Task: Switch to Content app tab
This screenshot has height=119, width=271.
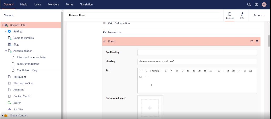Action: pyautogui.click(x=230, y=15)
